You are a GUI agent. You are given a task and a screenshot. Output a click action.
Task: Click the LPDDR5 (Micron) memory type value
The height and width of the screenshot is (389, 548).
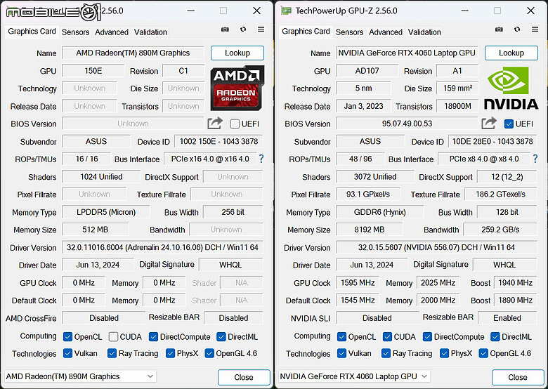click(106, 212)
